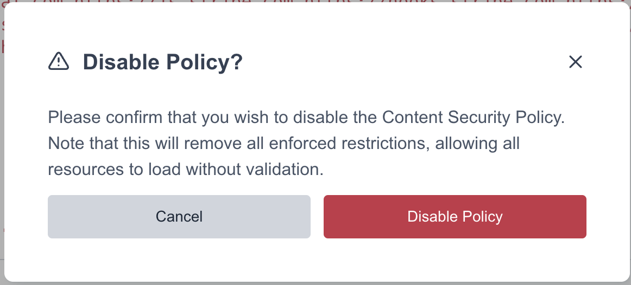Dismiss the Disable Policy dialog via X
This screenshot has width=631, height=285.
(x=575, y=62)
